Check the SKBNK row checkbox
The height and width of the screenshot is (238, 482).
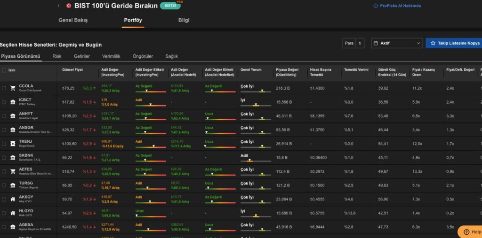click(4, 158)
